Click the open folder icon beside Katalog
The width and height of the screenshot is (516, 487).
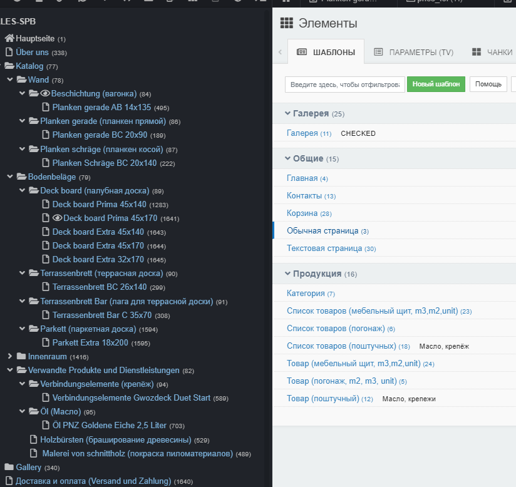click(9, 66)
